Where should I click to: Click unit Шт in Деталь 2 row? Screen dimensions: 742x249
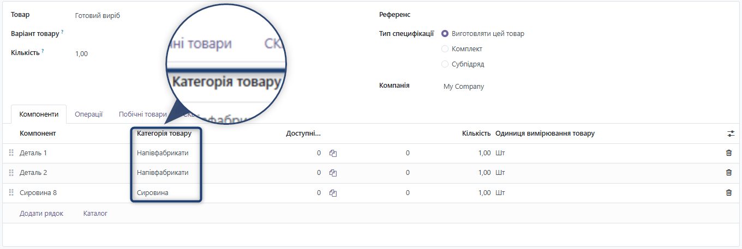click(500, 173)
